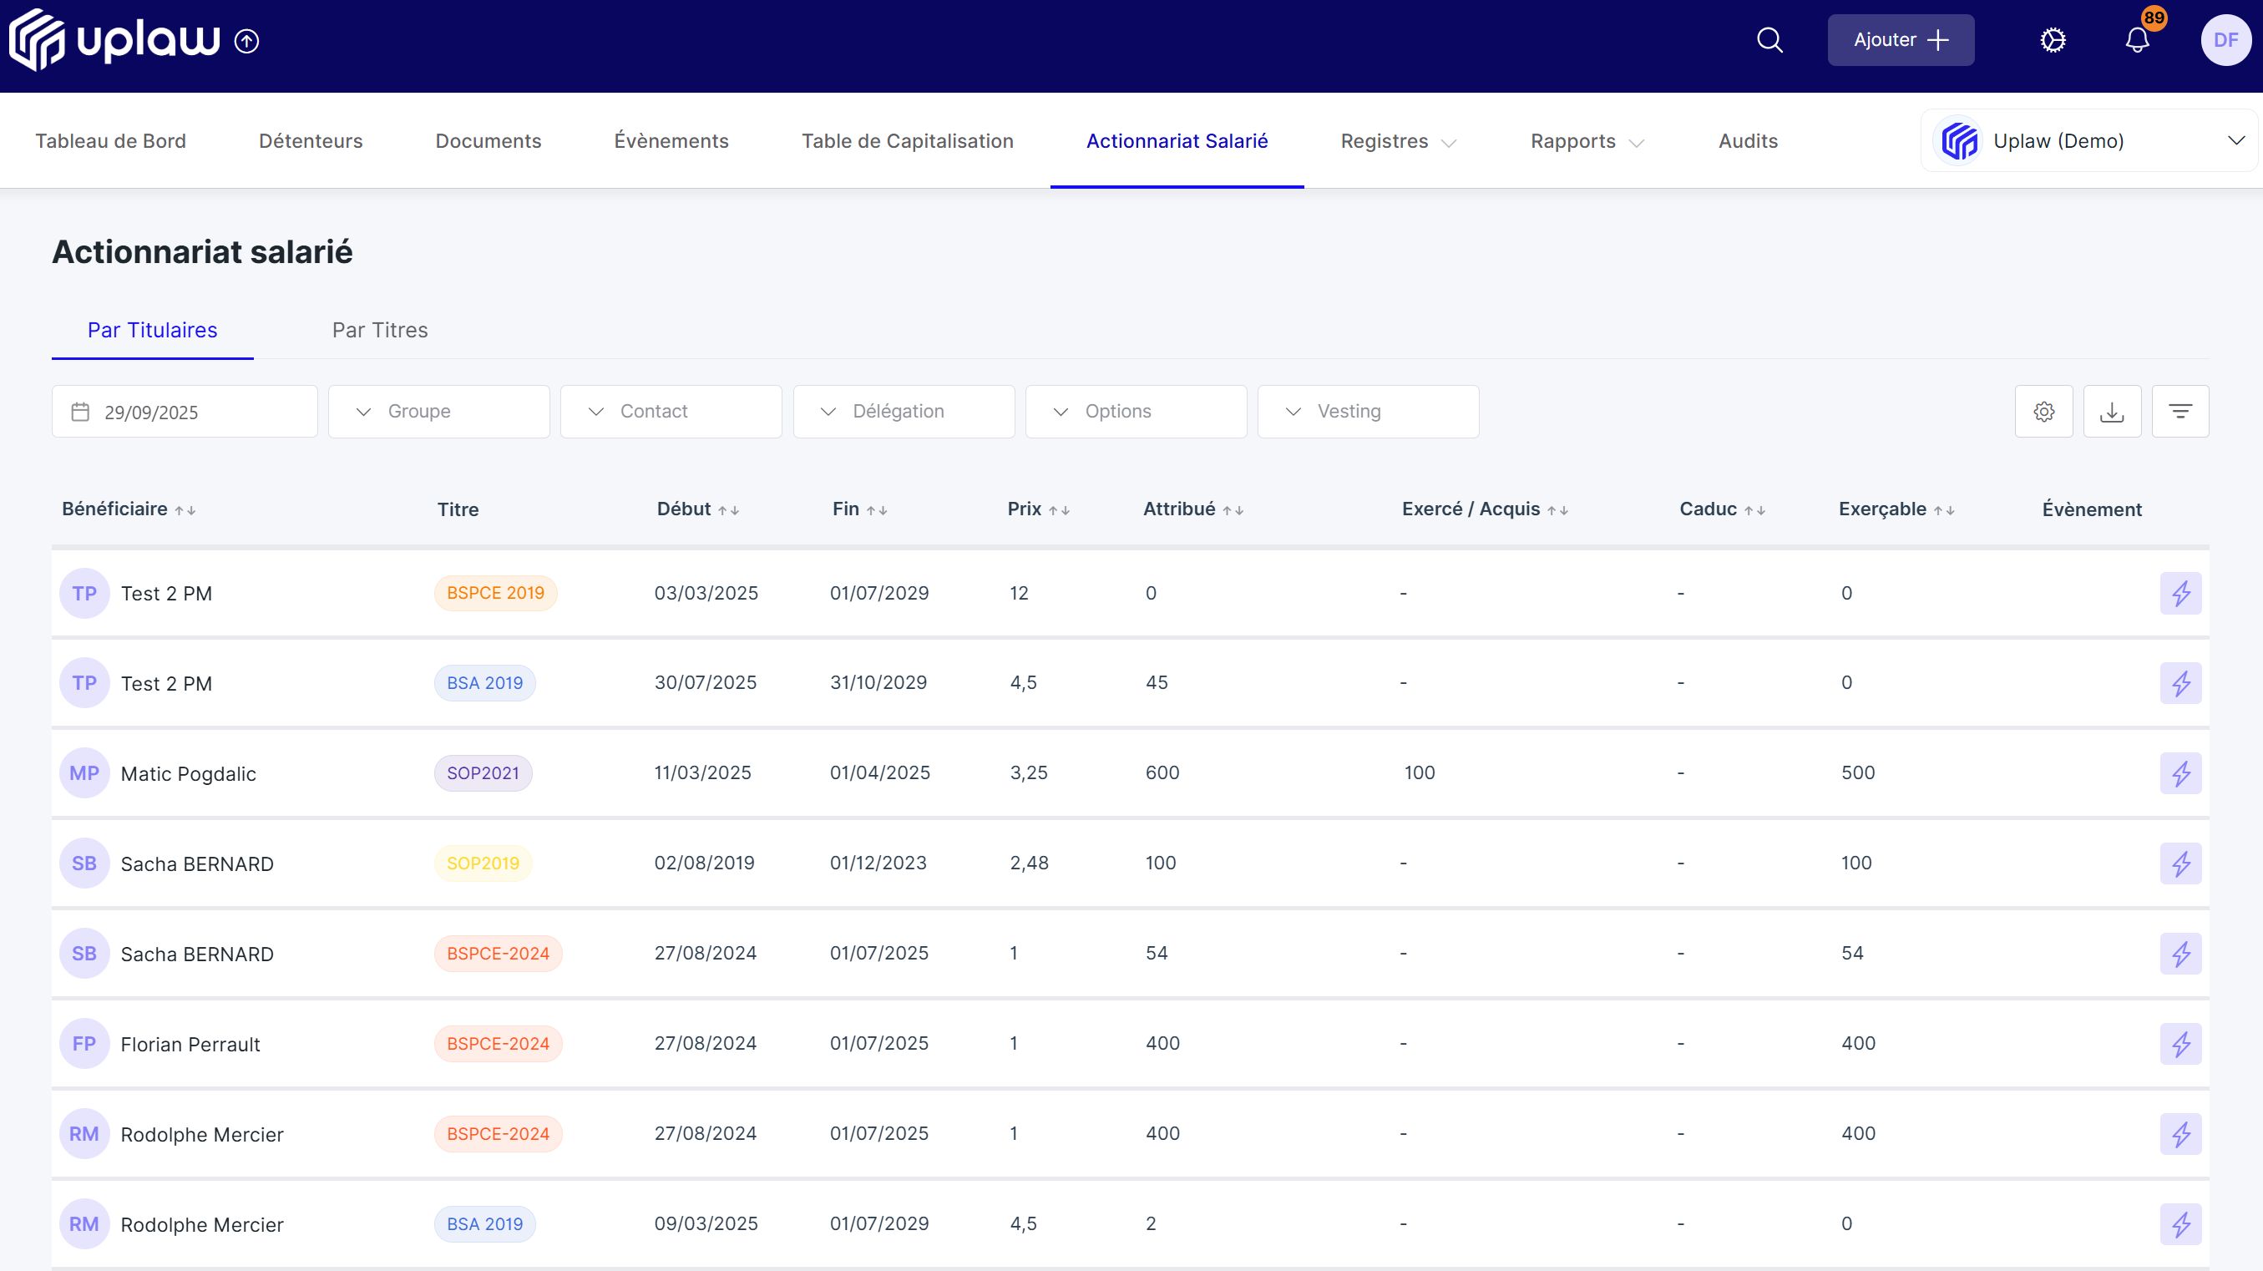The width and height of the screenshot is (2263, 1271).
Task: Click lightning event icon for Florian Perrault
Action: [2180, 1045]
